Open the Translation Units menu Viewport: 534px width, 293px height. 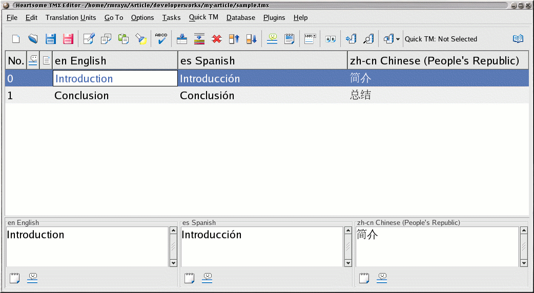pos(71,18)
